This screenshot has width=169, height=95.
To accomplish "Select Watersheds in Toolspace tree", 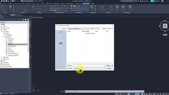I will (9, 35).
